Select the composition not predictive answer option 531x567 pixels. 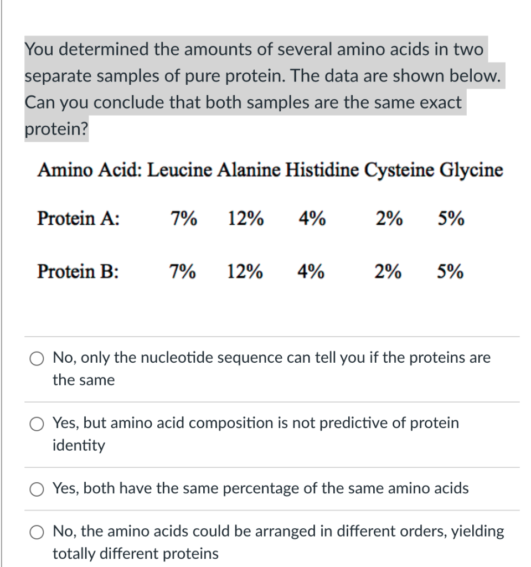37,424
